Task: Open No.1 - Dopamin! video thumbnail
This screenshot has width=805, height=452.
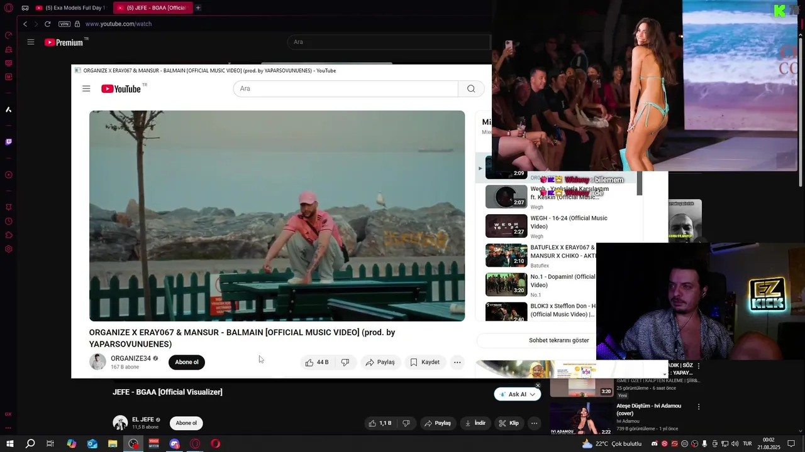Action: pyautogui.click(x=506, y=284)
